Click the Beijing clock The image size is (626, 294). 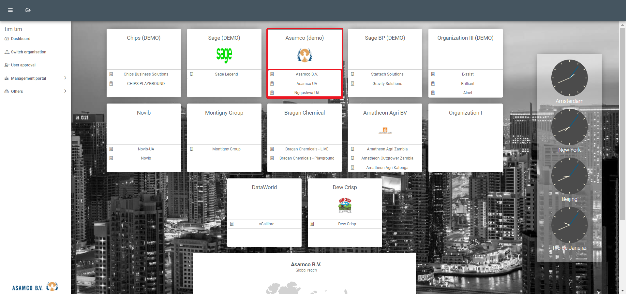click(570, 176)
